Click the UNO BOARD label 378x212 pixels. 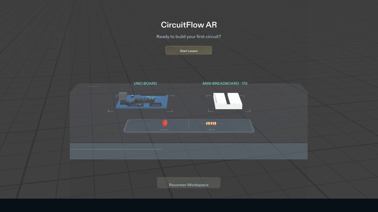tap(145, 83)
